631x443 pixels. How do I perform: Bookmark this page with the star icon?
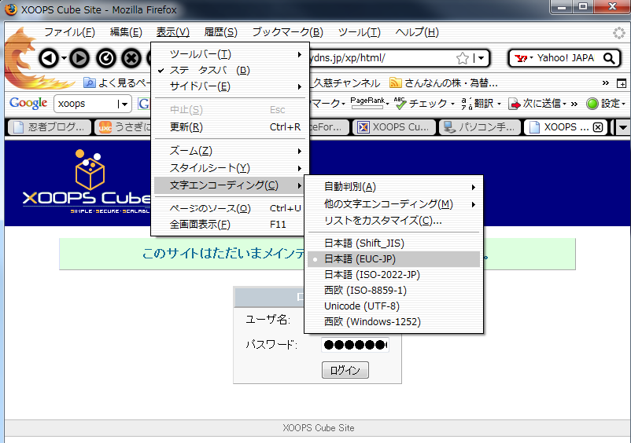(463, 58)
